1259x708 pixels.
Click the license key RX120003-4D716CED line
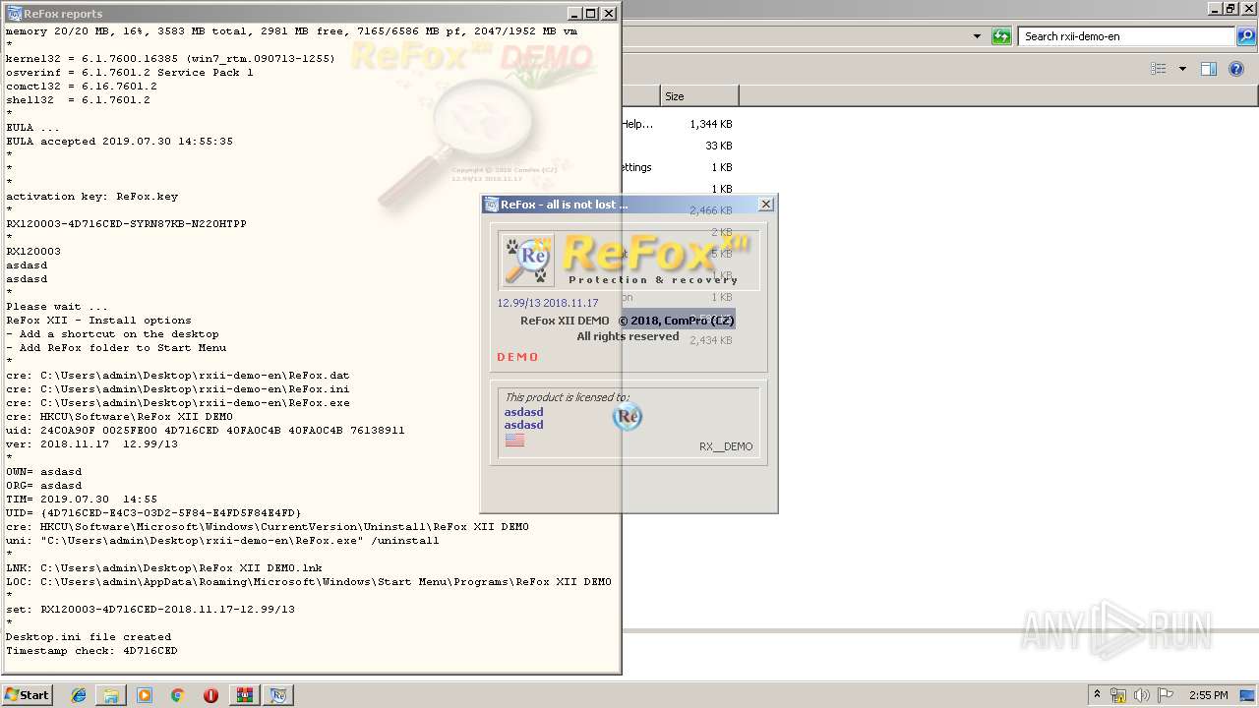126,223
